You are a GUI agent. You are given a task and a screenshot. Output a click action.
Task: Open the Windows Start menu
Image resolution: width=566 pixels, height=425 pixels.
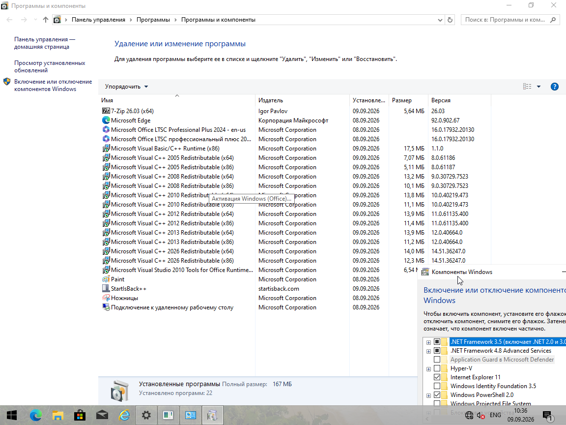(12, 415)
